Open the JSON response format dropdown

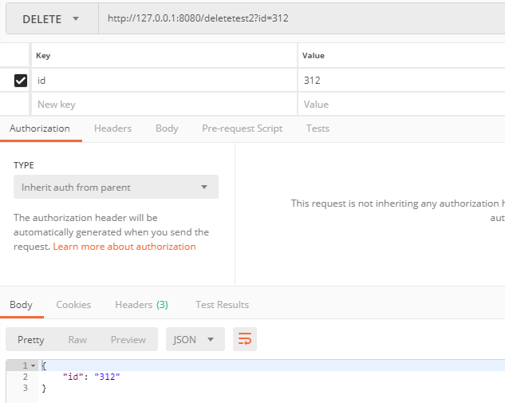point(195,339)
